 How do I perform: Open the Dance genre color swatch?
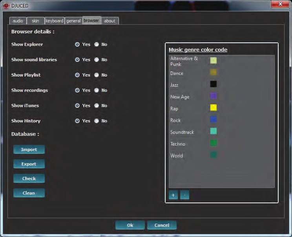click(x=214, y=72)
